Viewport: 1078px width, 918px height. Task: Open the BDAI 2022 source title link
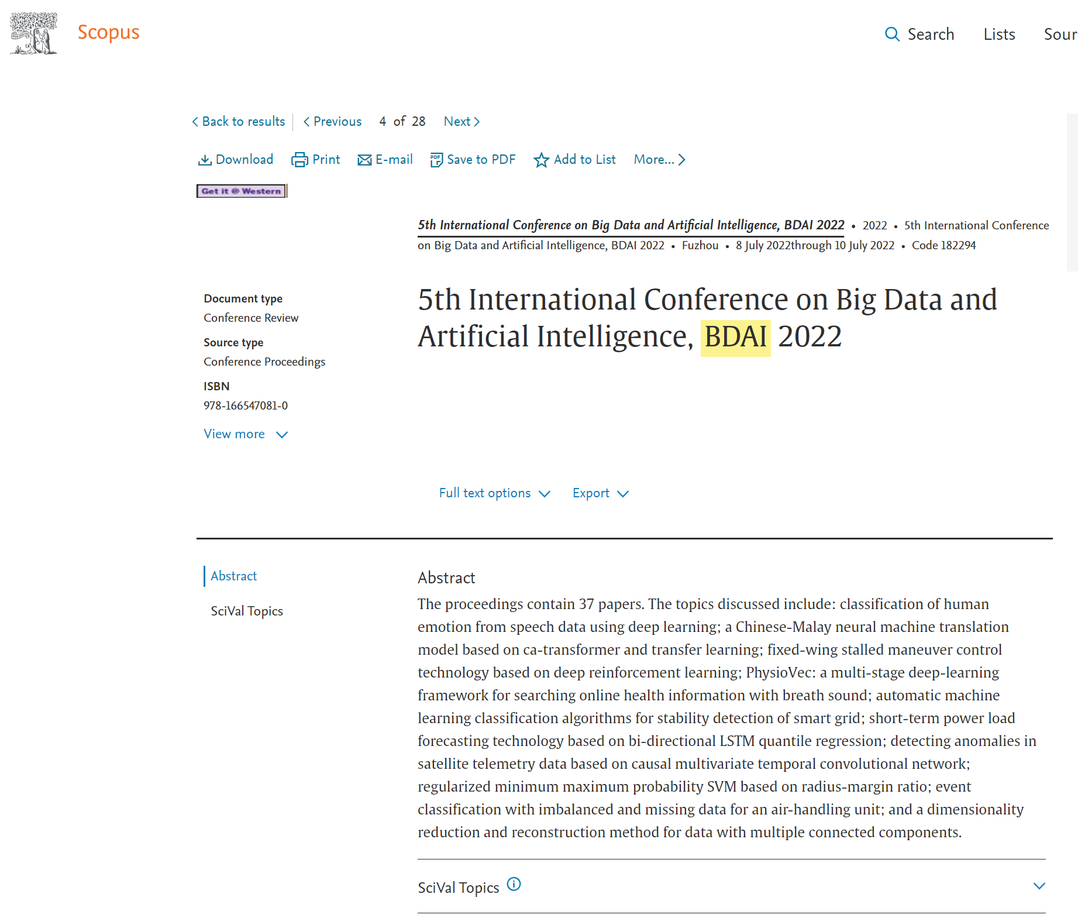click(631, 225)
